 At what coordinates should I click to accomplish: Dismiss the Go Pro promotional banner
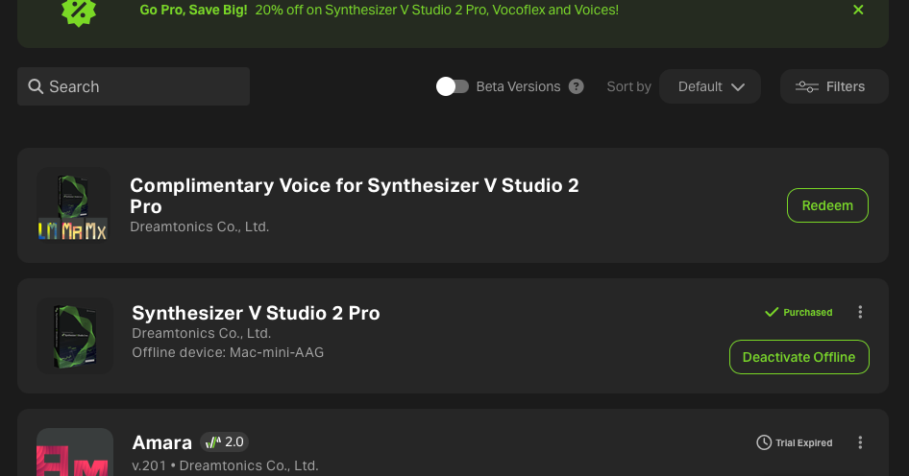(x=858, y=10)
